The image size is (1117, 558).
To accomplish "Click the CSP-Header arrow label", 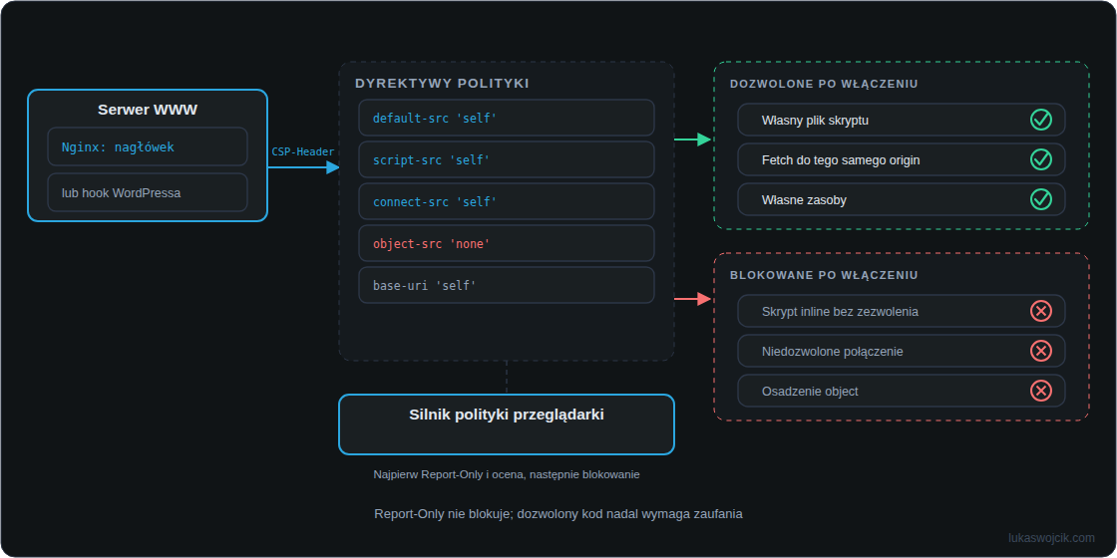I will pyautogui.click(x=303, y=151).
